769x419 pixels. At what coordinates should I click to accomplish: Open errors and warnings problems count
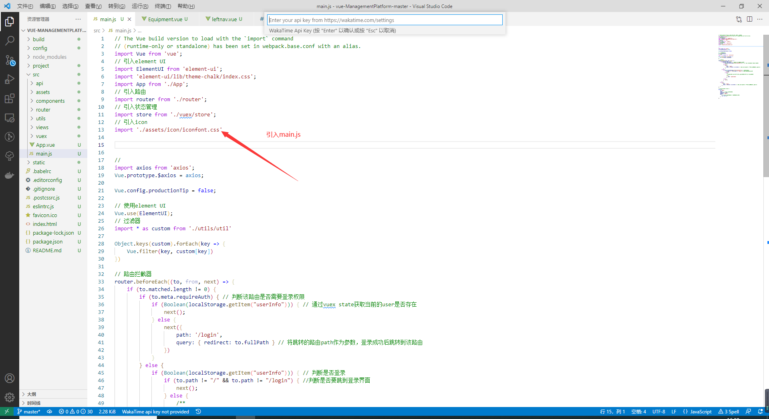(75, 411)
